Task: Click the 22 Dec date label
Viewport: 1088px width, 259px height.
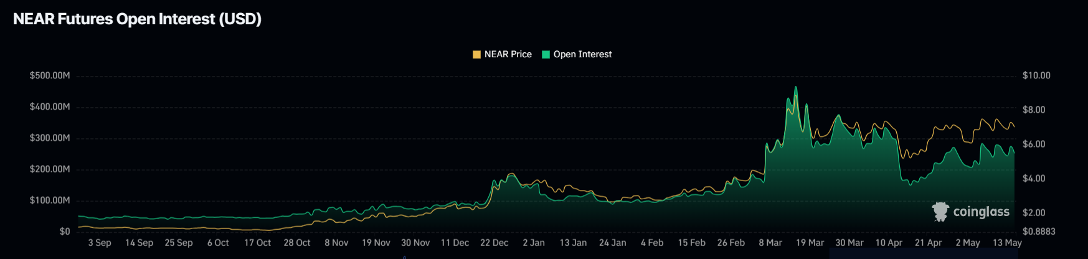Action: [494, 243]
